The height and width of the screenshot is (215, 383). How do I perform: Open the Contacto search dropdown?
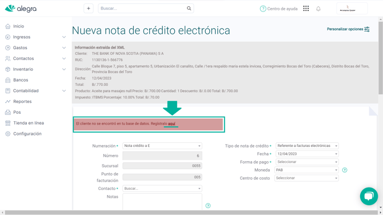162,188
